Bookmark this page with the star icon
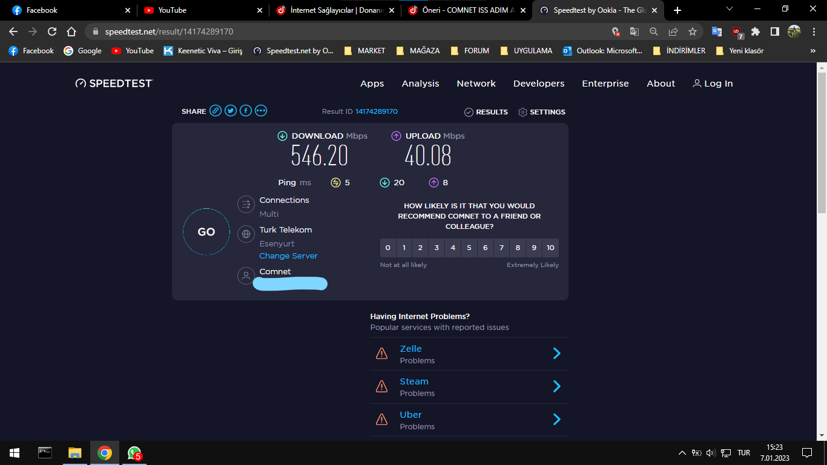 [693, 31]
